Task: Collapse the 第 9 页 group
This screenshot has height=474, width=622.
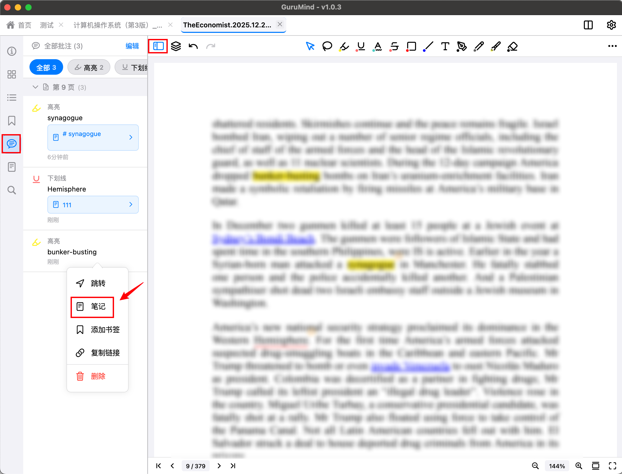Action: coord(35,87)
